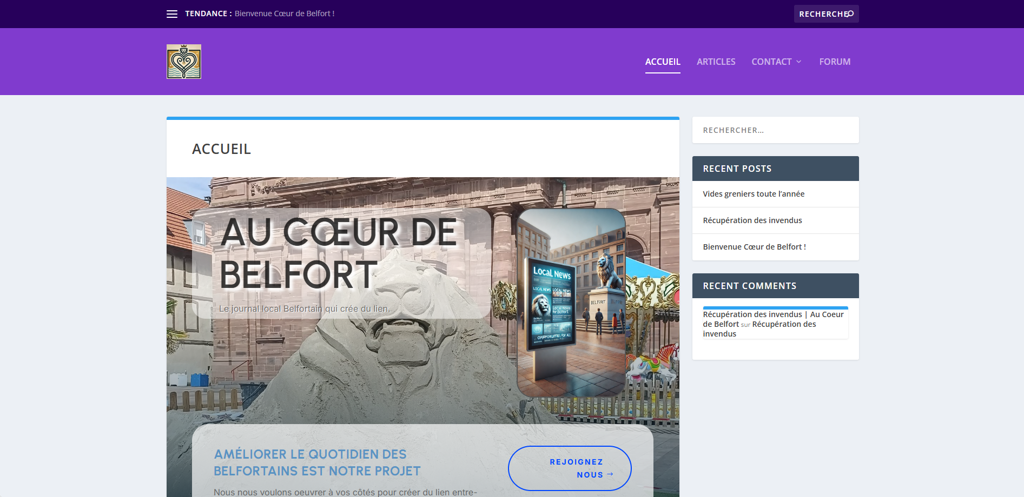Viewport: 1024px width, 497px height.
Task: Click the arrow in Rejoignez Nous button
Action: tap(610, 474)
